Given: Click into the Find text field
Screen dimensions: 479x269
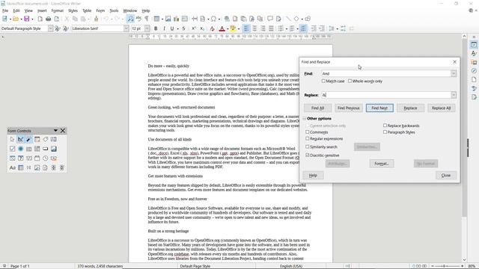Looking at the screenshot, I should (x=386, y=73).
